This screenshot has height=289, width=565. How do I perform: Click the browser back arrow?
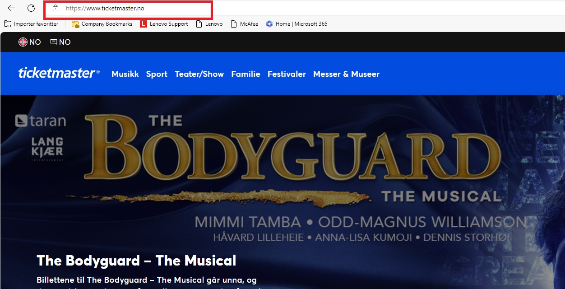click(11, 8)
